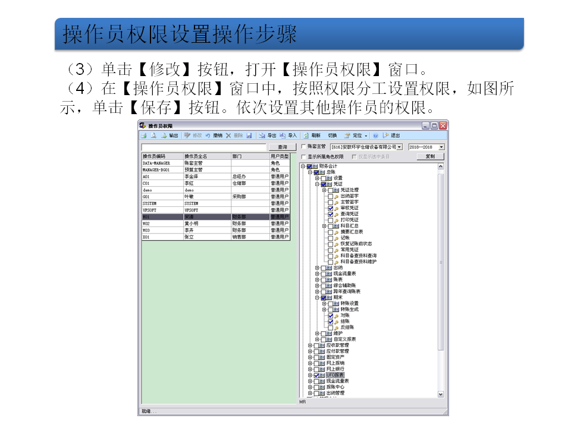The width and height of the screenshot is (571, 428).
Task: Toggle the 显示所属角色权限 checkbox
Action: tap(304, 157)
